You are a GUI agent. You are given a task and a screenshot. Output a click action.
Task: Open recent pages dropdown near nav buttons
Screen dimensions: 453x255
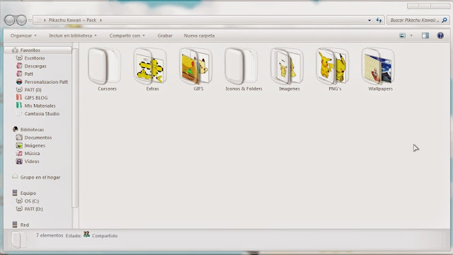tap(30, 21)
